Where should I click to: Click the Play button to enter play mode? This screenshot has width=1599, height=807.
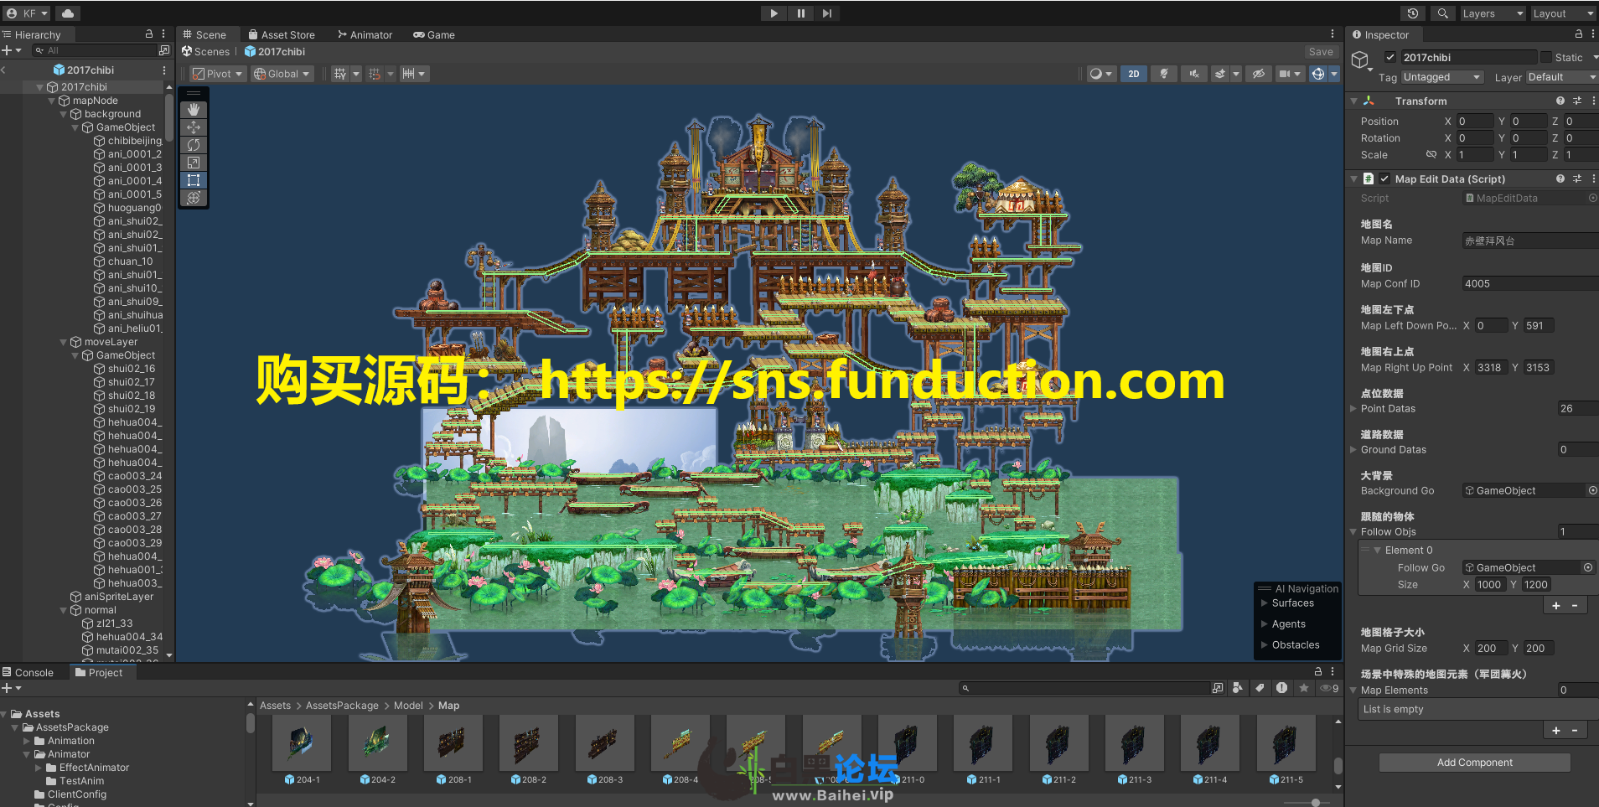coord(774,13)
